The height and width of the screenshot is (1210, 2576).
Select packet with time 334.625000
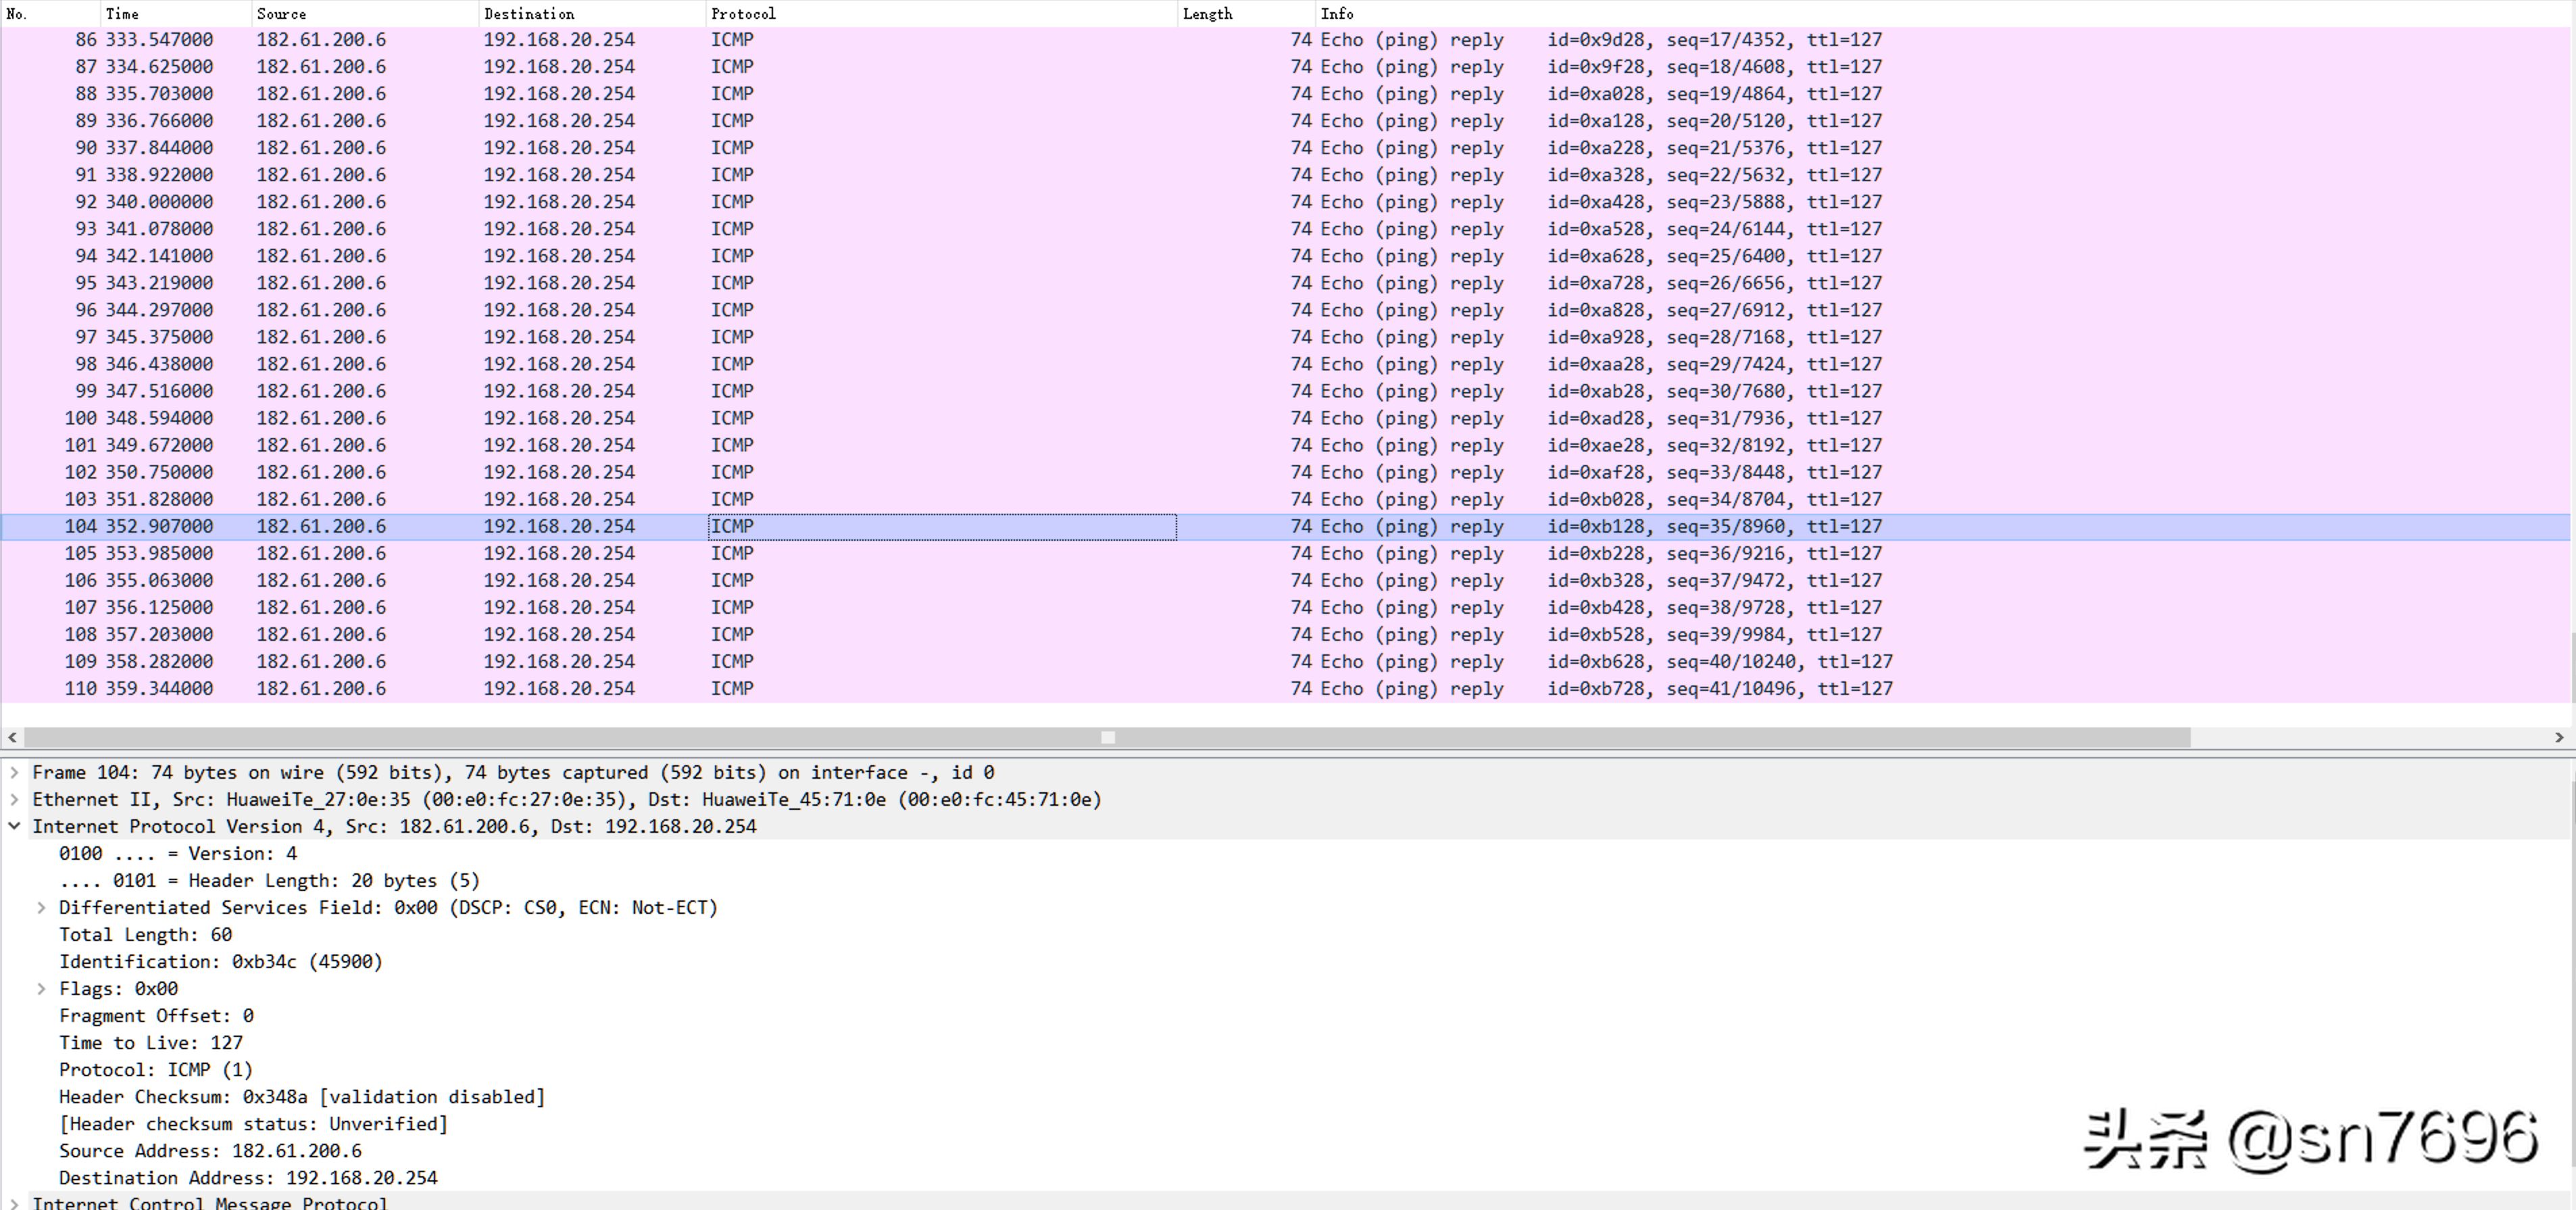[1286, 67]
